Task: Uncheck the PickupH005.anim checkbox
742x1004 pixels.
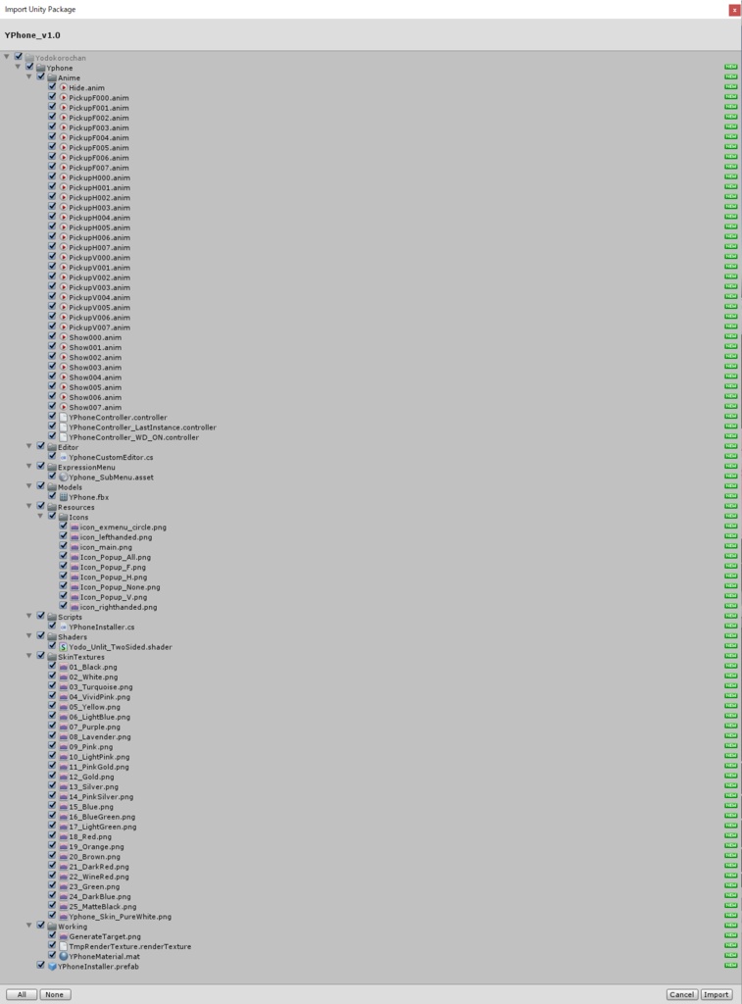Action: click(x=53, y=227)
